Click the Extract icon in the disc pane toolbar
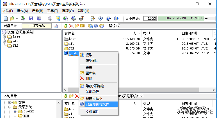Screen dimensions: 217x118 click(x=90, y=26)
